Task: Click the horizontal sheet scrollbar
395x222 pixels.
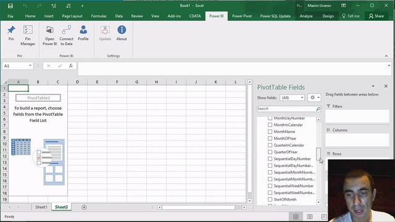Action: click(x=199, y=207)
